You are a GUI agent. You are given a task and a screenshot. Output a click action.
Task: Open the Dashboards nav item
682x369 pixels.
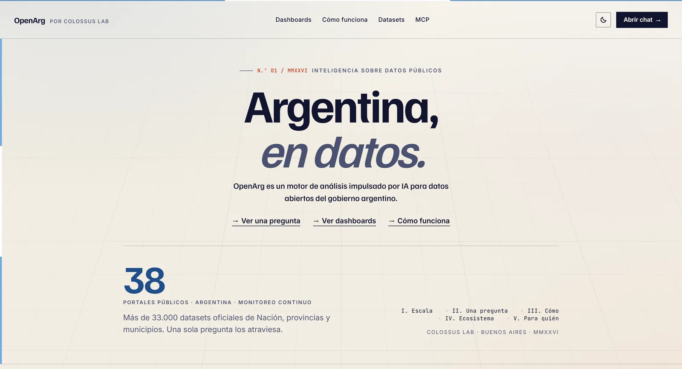point(293,20)
